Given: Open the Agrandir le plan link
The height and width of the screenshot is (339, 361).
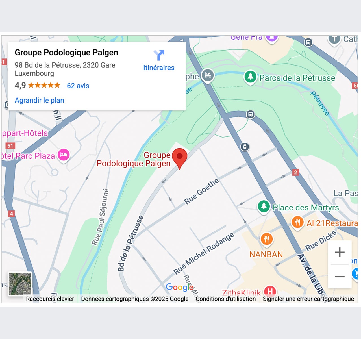Looking at the screenshot, I should [39, 100].
